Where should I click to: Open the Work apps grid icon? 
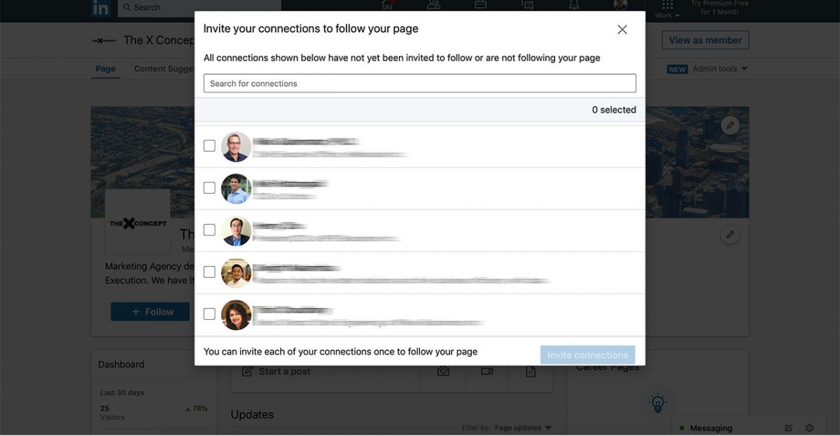[x=667, y=5]
